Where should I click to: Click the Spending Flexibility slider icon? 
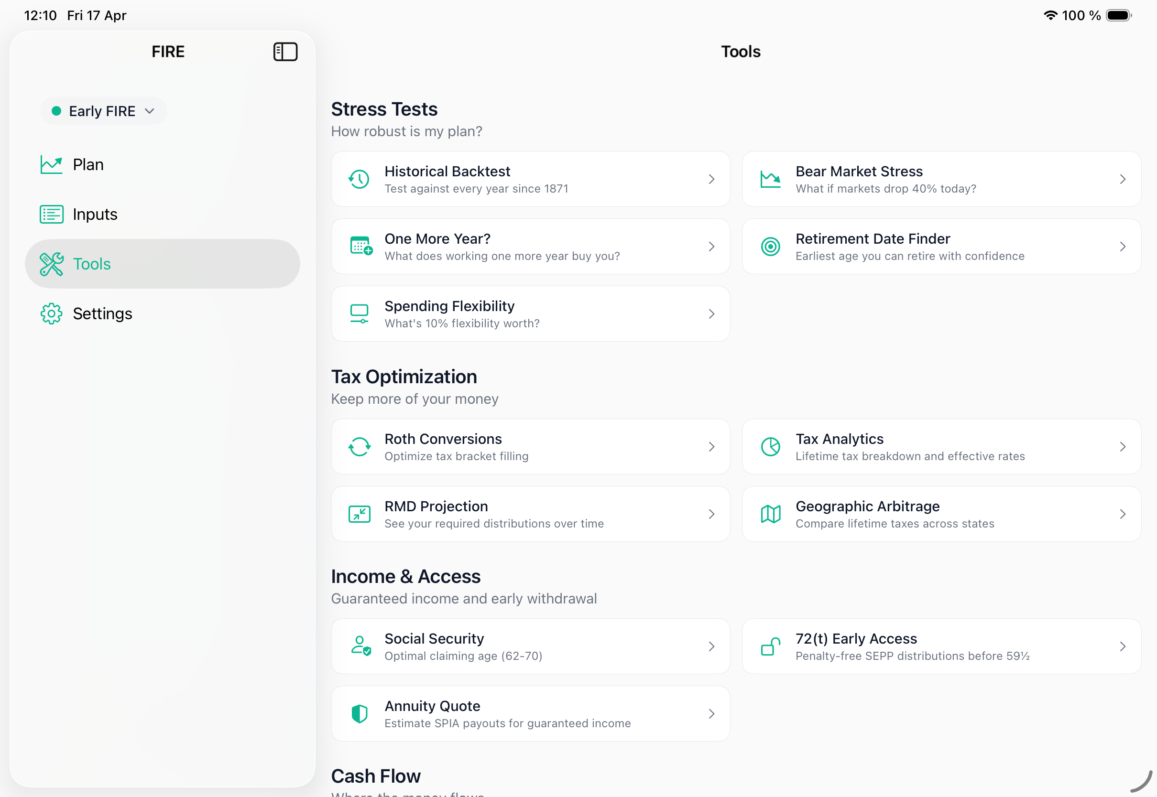pyautogui.click(x=359, y=313)
